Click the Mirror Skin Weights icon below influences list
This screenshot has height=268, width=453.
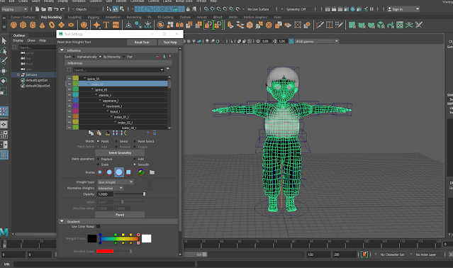point(116,133)
